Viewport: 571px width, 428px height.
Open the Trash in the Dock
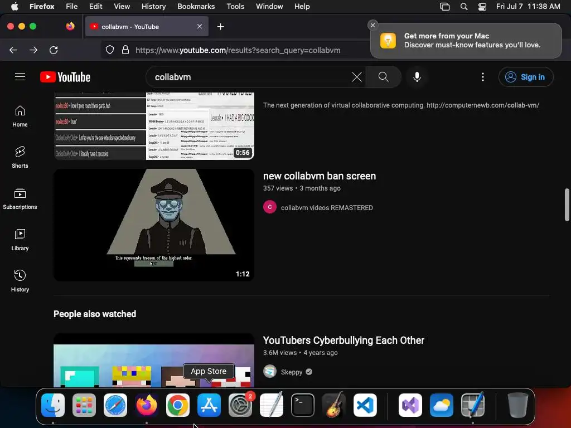(x=517, y=405)
